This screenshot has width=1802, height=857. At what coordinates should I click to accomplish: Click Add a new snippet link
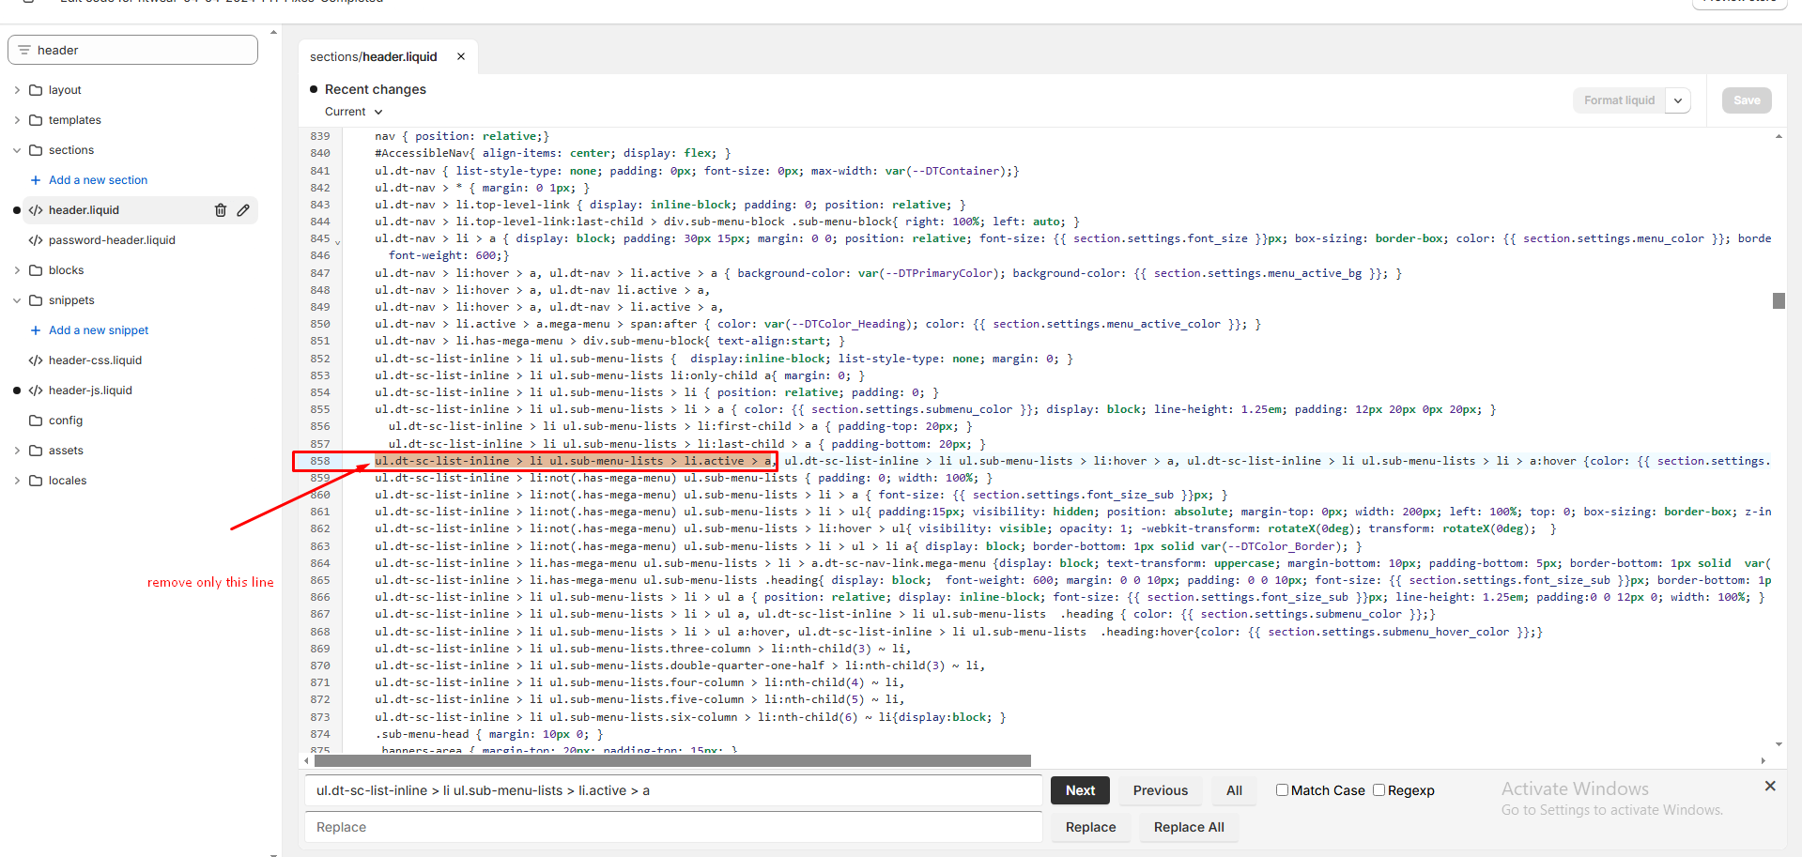[99, 330]
